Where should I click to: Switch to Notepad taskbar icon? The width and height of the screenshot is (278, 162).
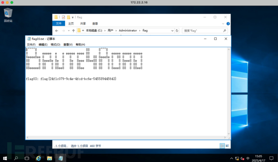click(x=60, y=158)
